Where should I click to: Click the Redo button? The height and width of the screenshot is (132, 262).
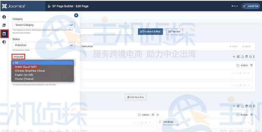click(x=246, y=46)
